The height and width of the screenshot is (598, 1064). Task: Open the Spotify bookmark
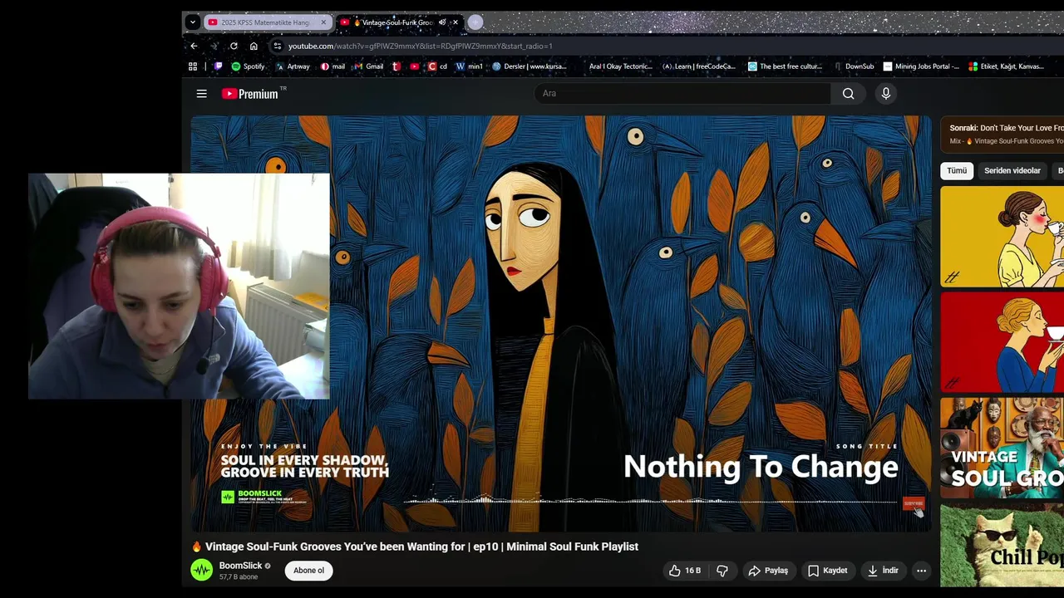point(248,66)
